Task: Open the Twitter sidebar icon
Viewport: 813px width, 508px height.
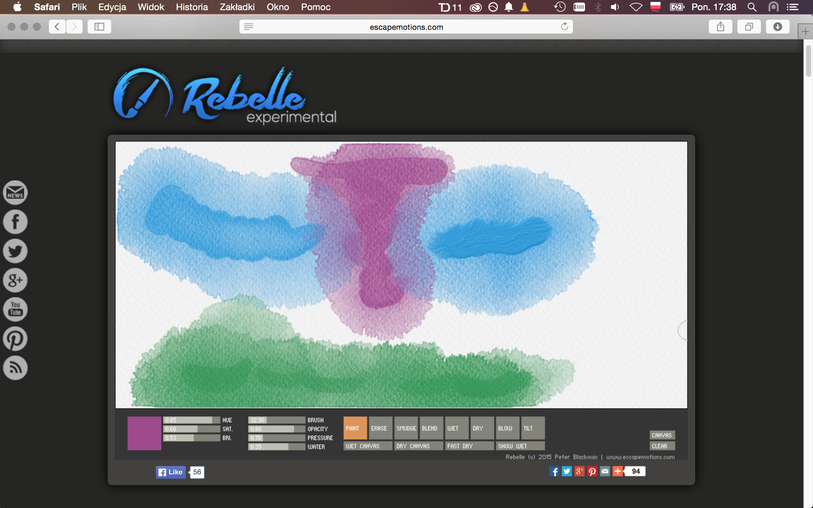Action: click(x=15, y=251)
